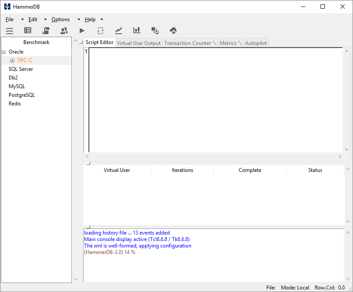The height and width of the screenshot is (292, 353).
Task: Open the Options menu
Action: click(61, 19)
